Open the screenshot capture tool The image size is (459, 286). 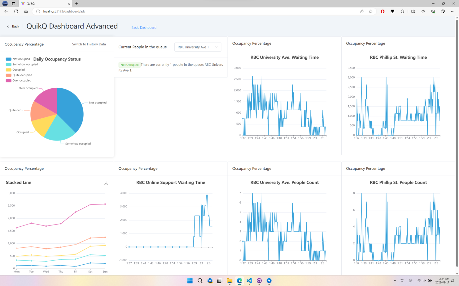point(443,11)
